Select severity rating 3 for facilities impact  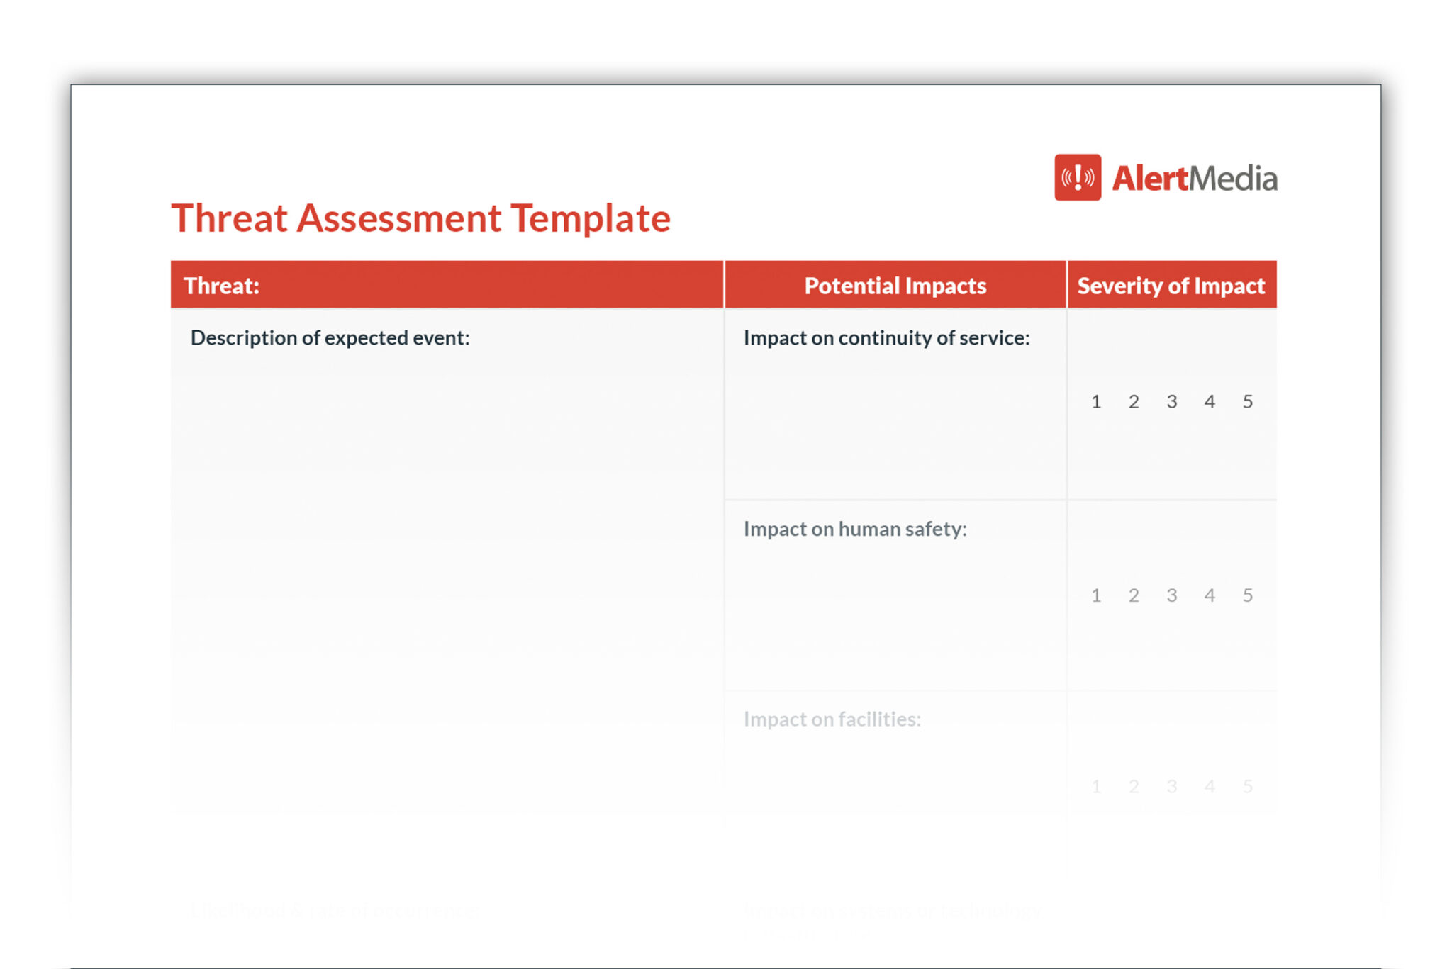click(1172, 786)
